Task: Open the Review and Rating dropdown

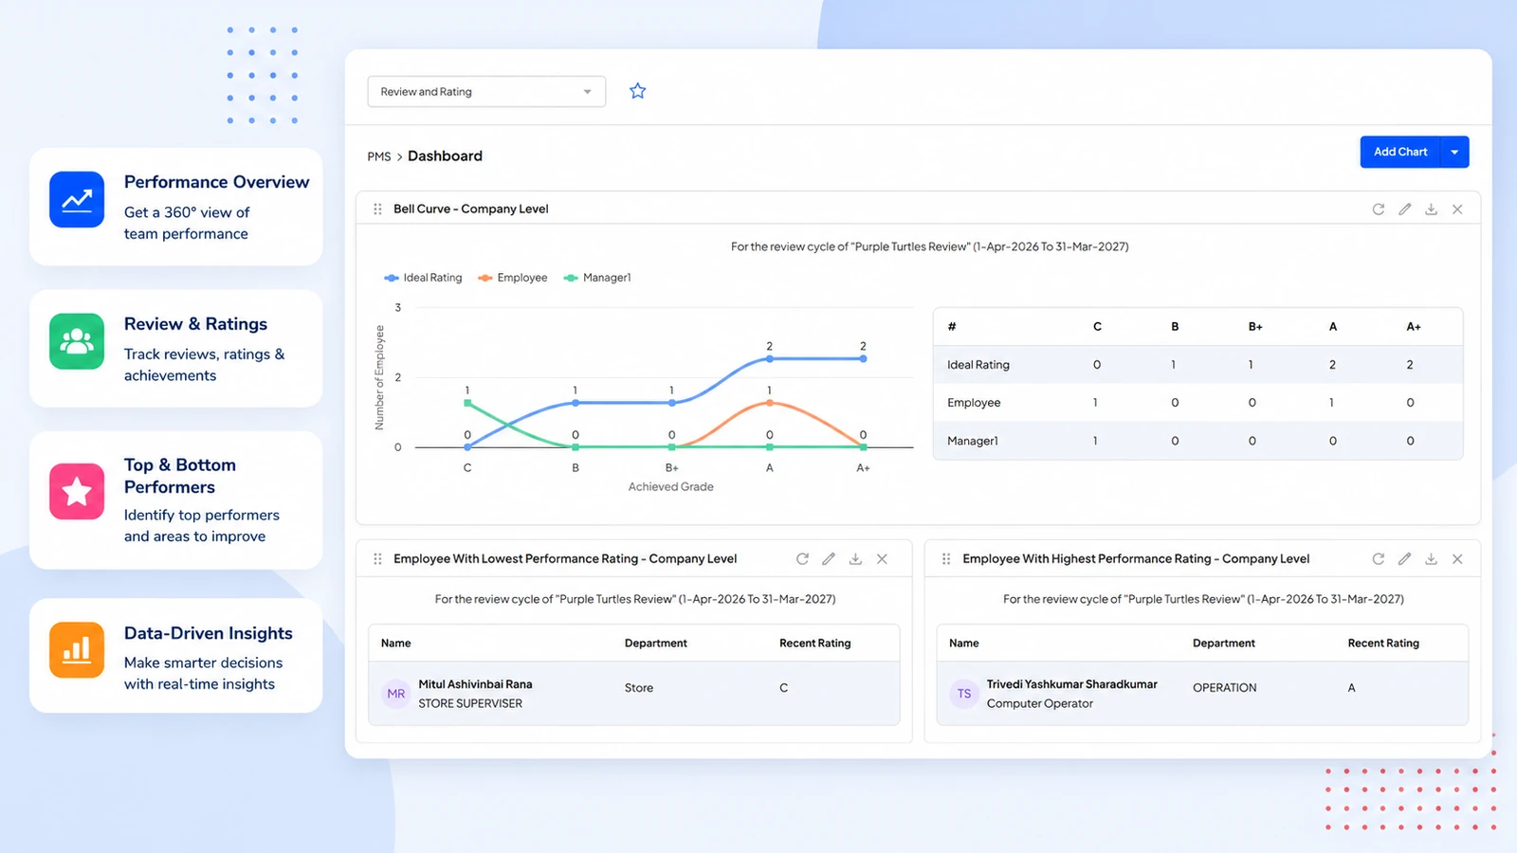Action: point(486,92)
